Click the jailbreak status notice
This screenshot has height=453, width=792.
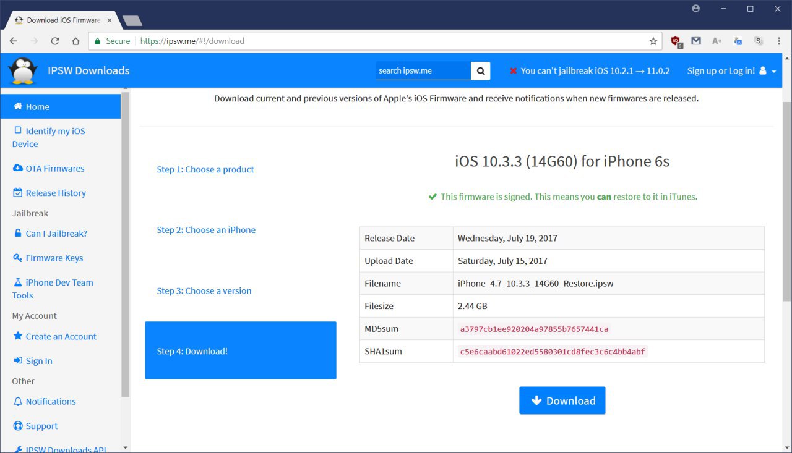(x=590, y=70)
